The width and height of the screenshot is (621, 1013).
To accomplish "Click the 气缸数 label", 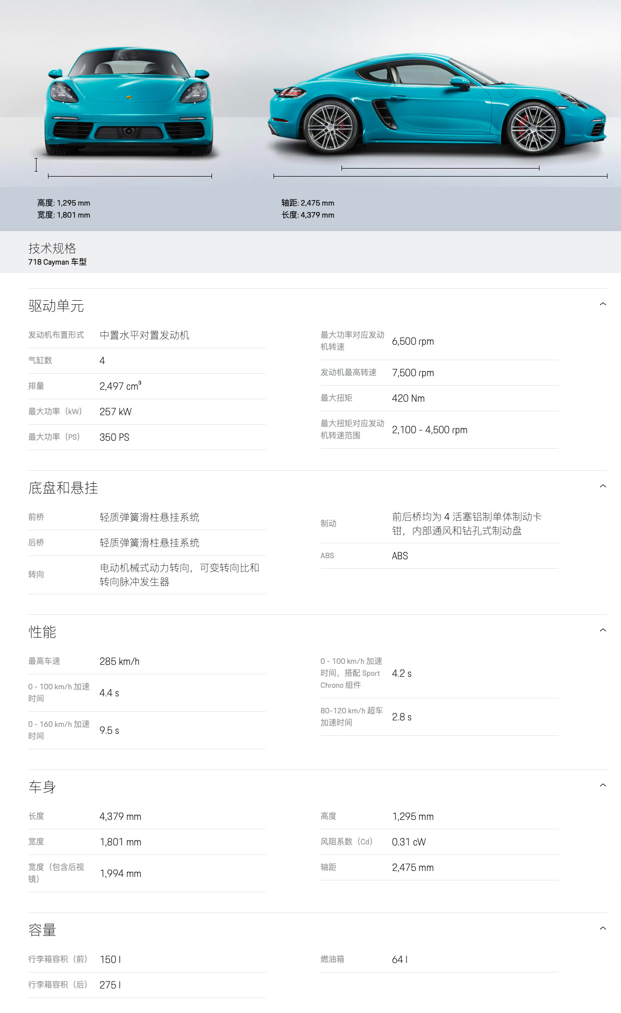I will (x=40, y=360).
